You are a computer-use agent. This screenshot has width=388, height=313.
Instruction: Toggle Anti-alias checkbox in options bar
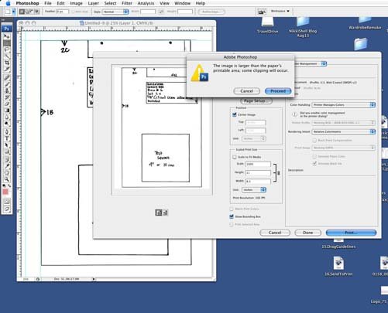[x=74, y=12]
